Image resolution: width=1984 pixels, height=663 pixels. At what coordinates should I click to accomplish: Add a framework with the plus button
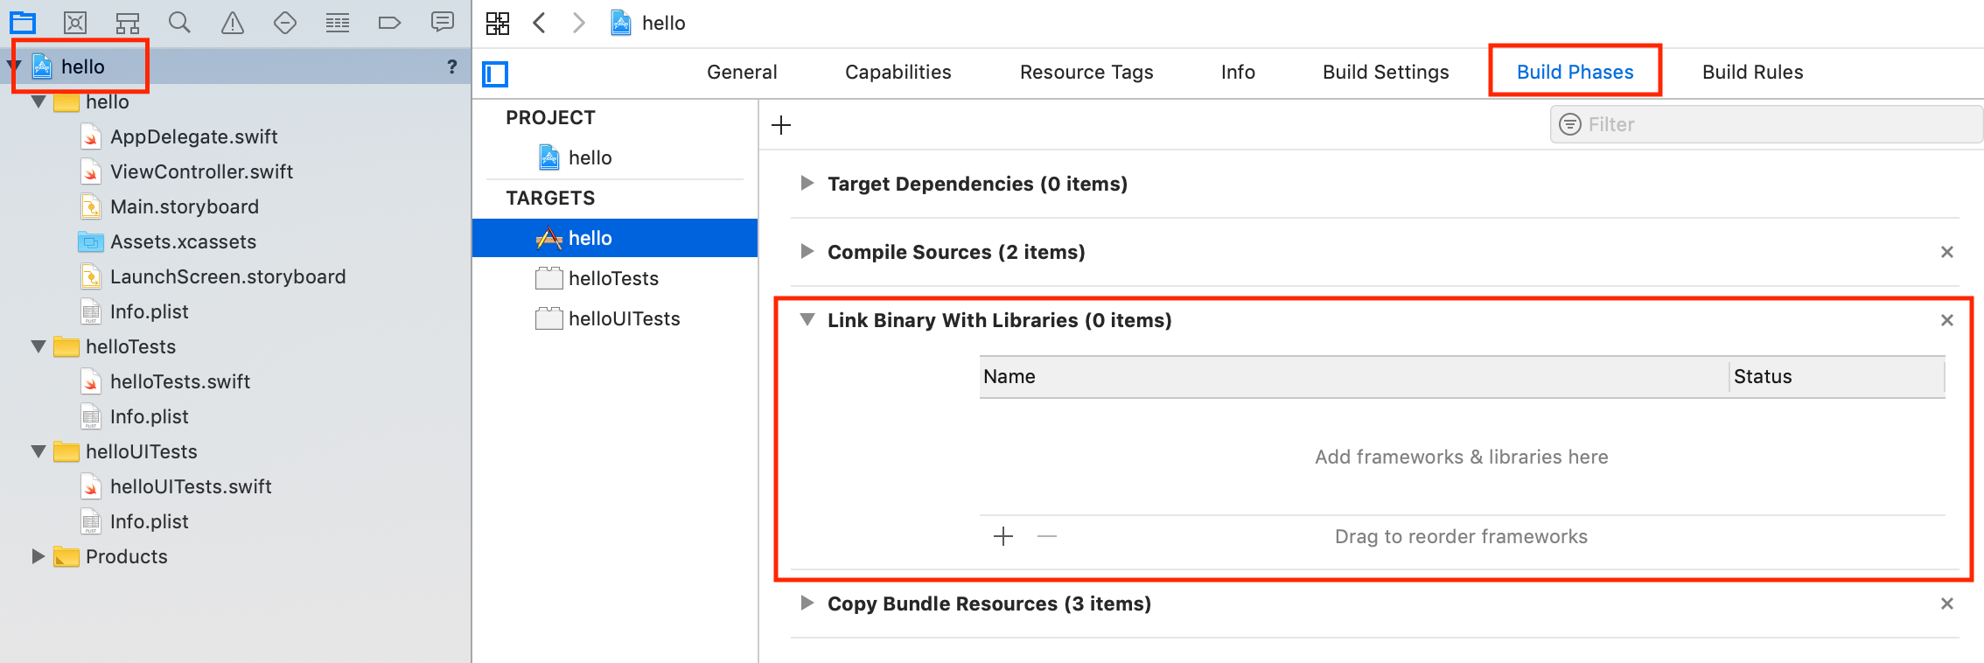click(1003, 536)
